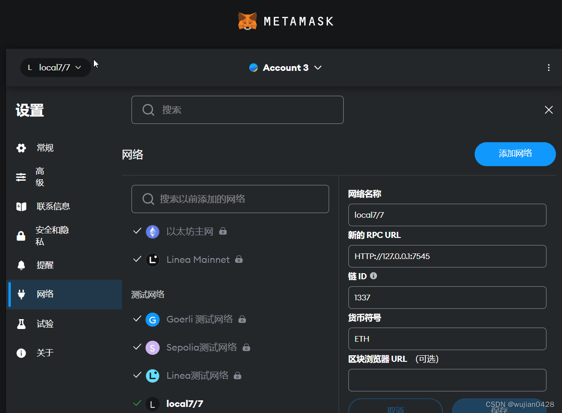Select the 网络 networks tab
Screen dimensions: 562x413
pyautogui.click(x=64, y=294)
